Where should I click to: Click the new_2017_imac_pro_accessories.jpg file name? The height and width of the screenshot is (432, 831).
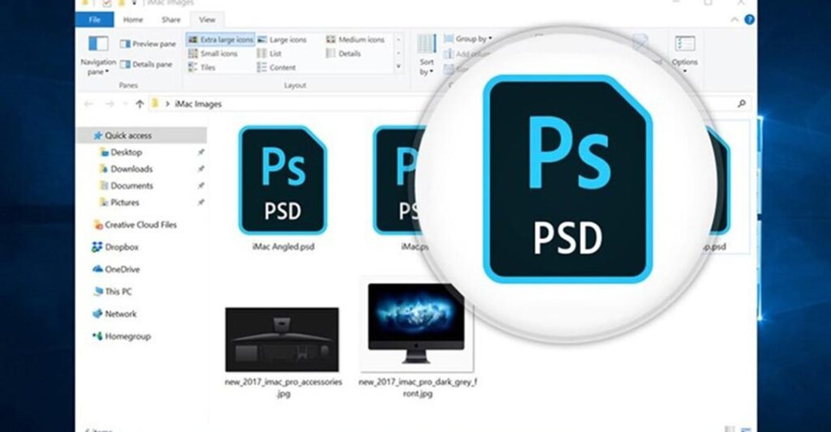point(283,387)
